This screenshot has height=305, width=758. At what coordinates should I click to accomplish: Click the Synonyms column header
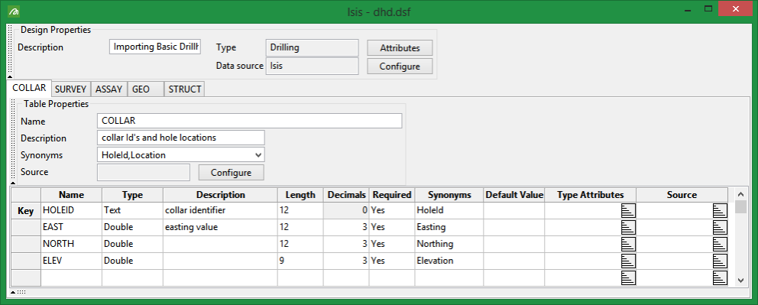click(449, 195)
